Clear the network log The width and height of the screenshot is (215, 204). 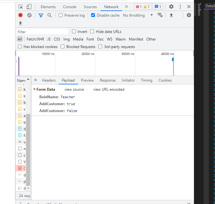tap(29, 15)
